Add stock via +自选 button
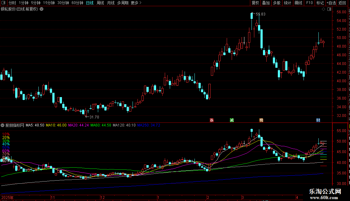The image size is (350, 201). point(331,3)
